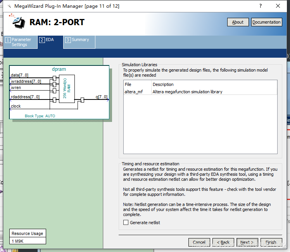Click the About button
290x252 pixels.
tap(238, 22)
